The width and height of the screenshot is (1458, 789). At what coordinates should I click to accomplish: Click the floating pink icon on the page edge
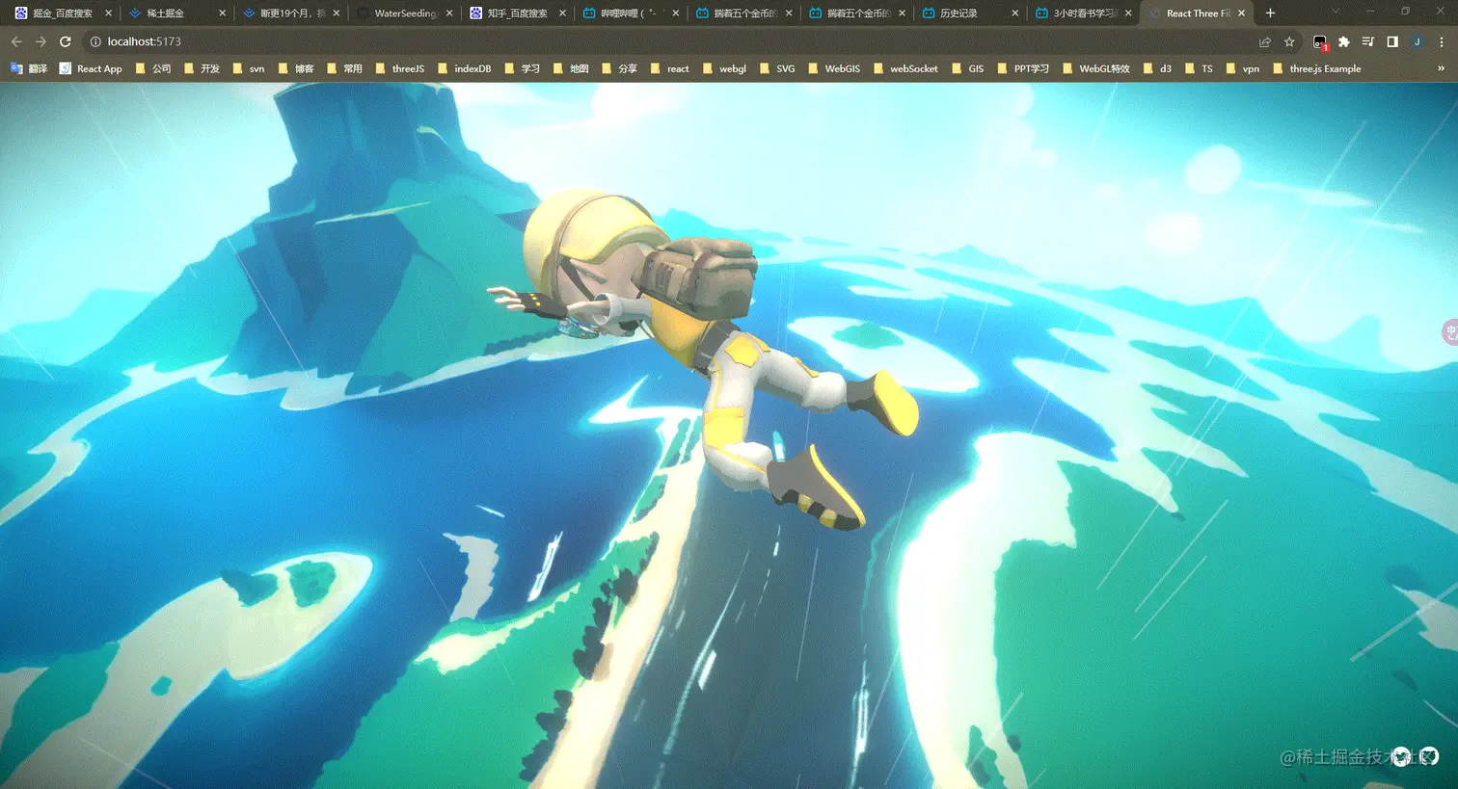pyautogui.click(x=1449, y=332)
